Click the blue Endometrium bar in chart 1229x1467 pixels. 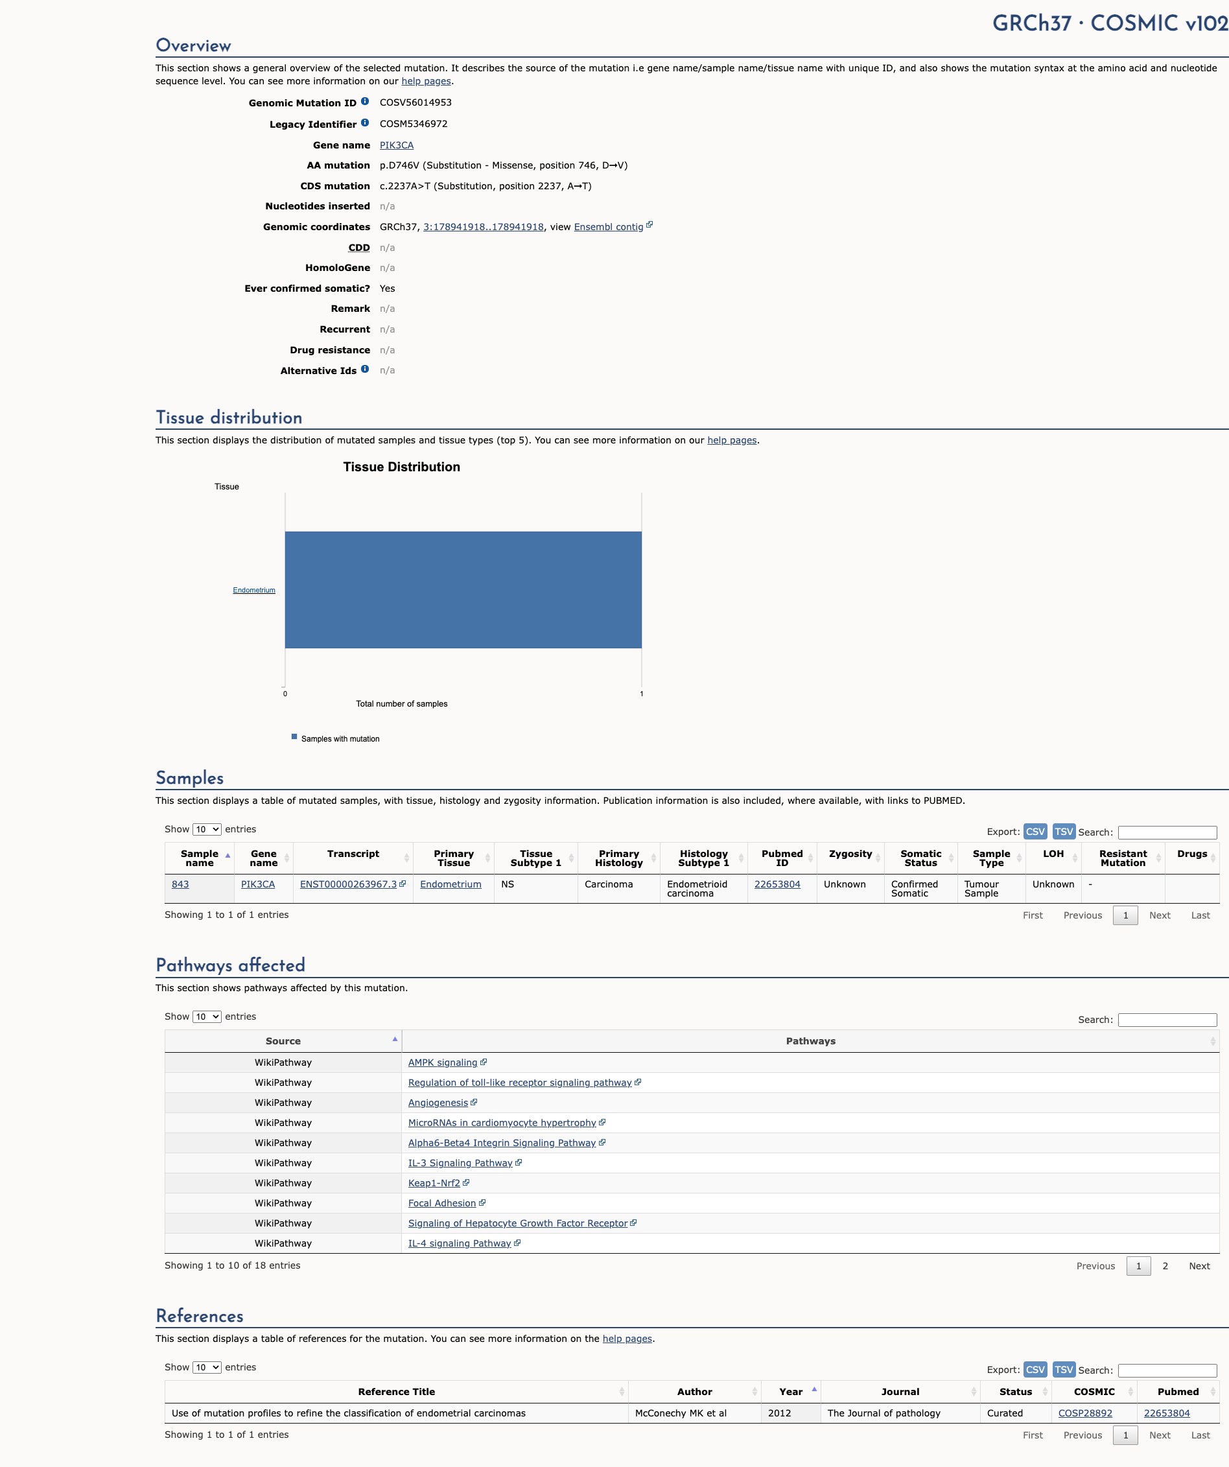[463, 590]
